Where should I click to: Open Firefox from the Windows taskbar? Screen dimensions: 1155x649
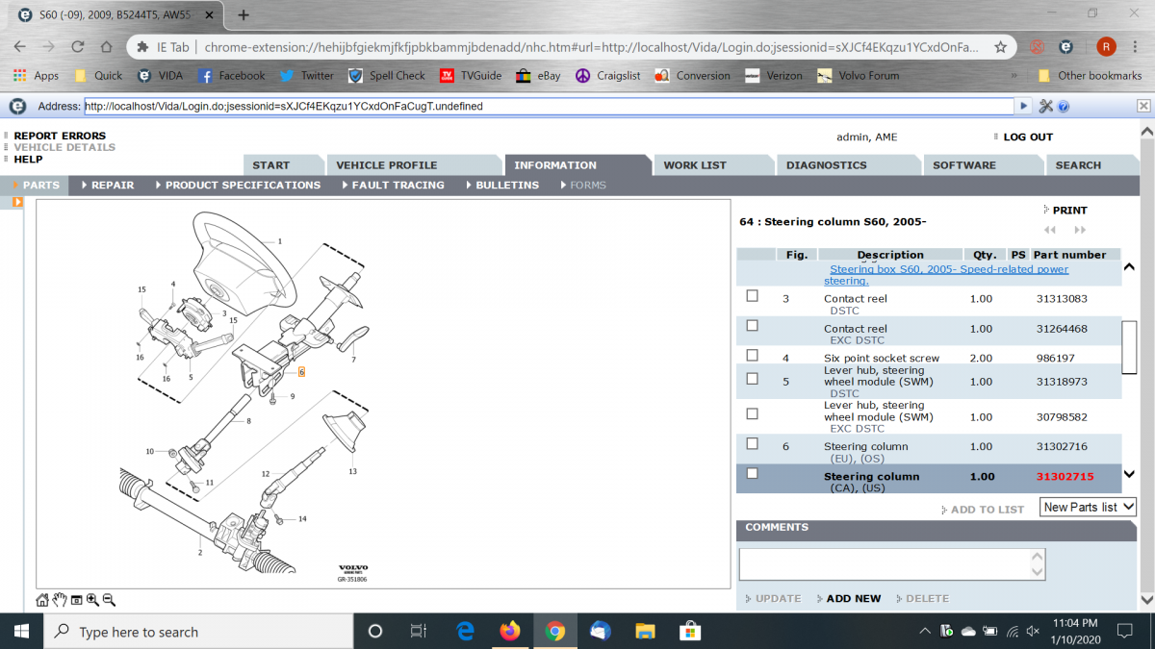pyautogui.click(x=510, y=632)
